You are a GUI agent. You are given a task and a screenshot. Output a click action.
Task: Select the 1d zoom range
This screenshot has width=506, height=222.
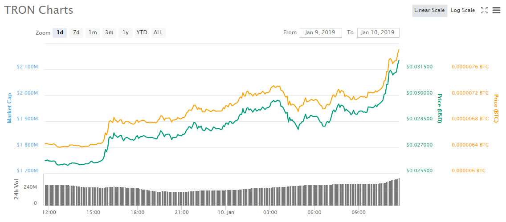(60, 32)
